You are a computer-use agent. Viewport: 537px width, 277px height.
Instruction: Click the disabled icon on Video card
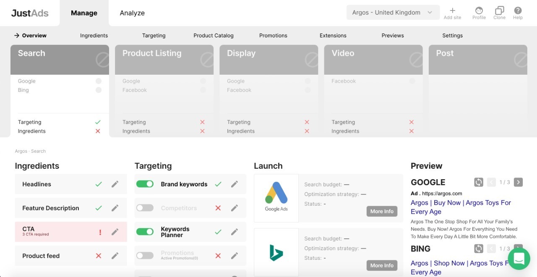tap(416, 60)
